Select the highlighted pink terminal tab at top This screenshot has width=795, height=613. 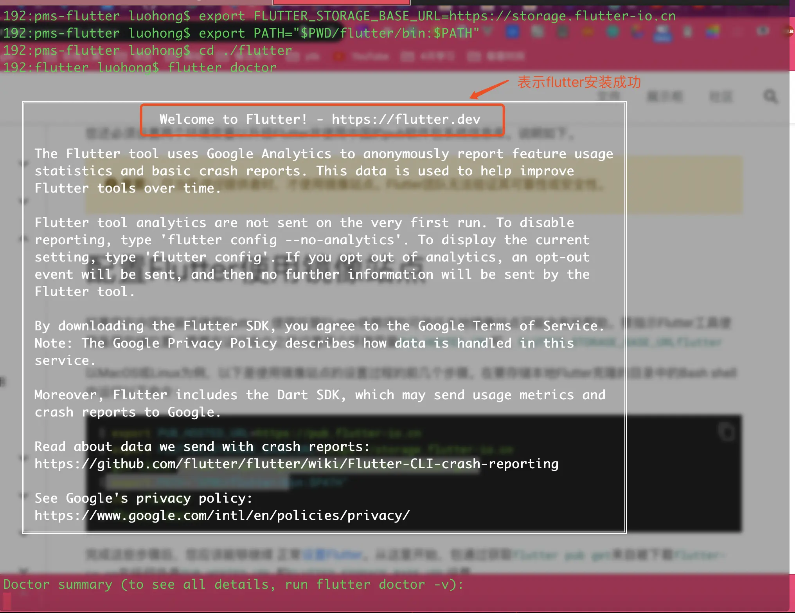tap(341, 2)
